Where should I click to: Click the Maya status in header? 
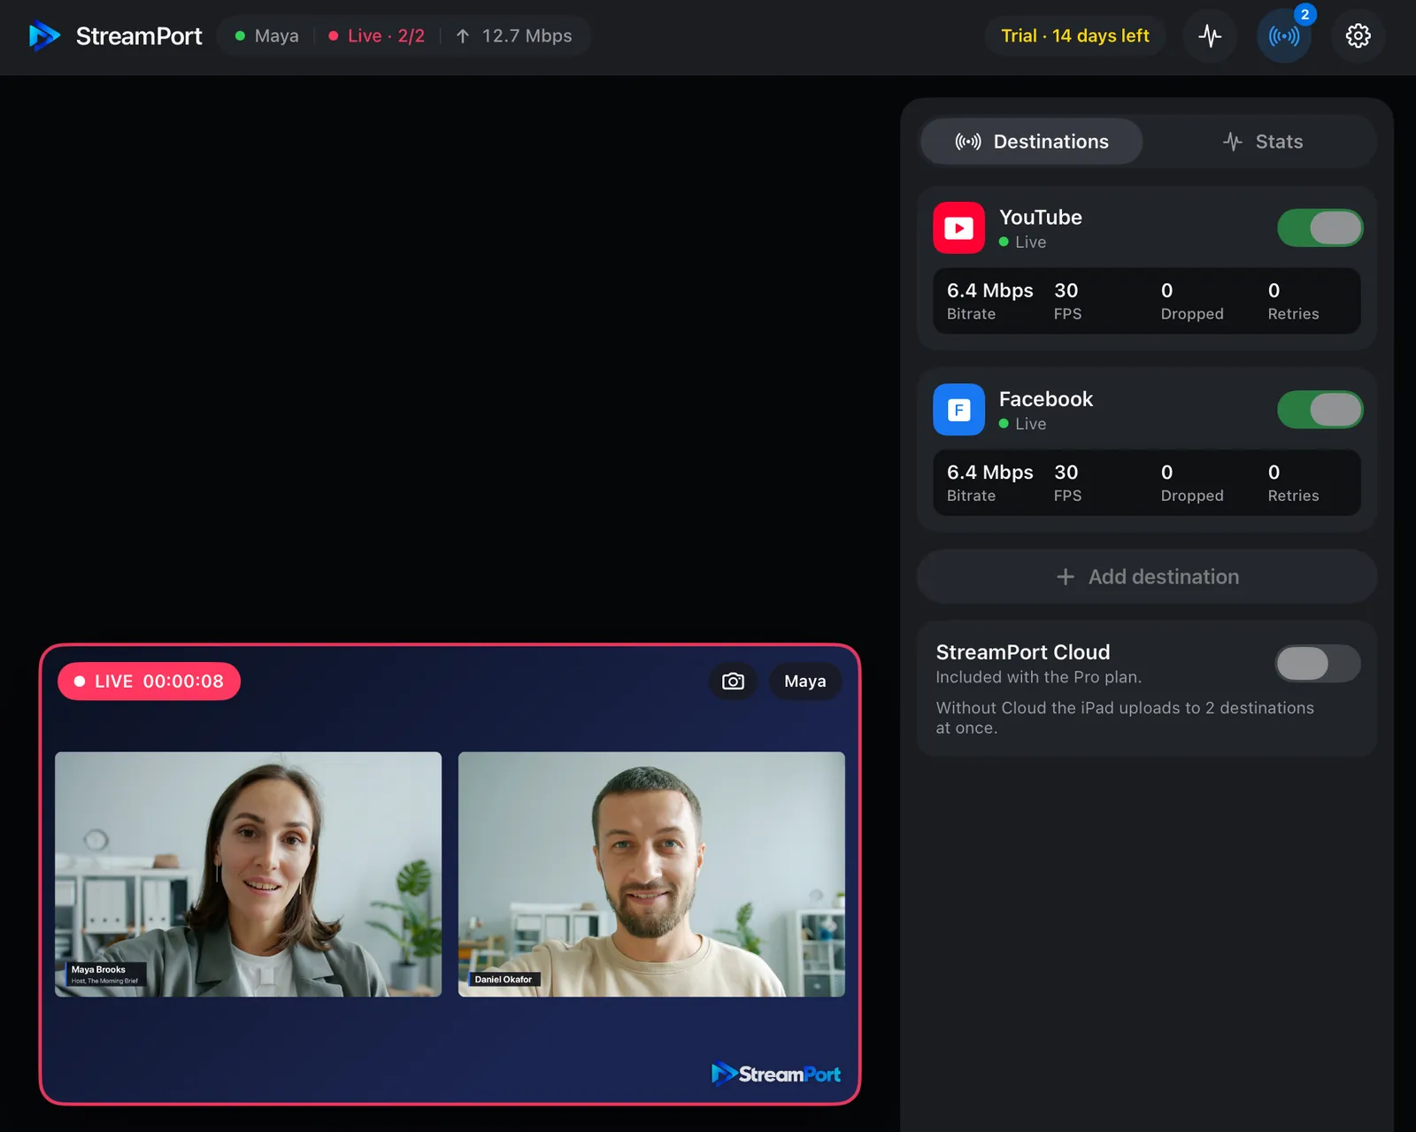pos(267,36)
